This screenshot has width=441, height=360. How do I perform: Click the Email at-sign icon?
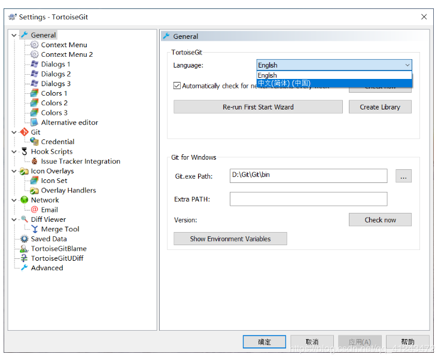[x=34, y=210]
